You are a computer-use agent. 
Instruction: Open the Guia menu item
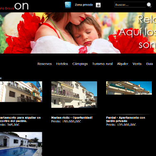[x=149, y=64]
